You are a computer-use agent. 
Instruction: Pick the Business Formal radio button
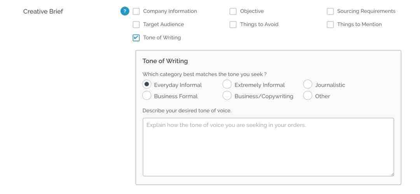click(147, 96)
